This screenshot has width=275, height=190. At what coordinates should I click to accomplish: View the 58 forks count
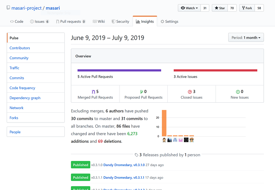(x=259, y=8)
